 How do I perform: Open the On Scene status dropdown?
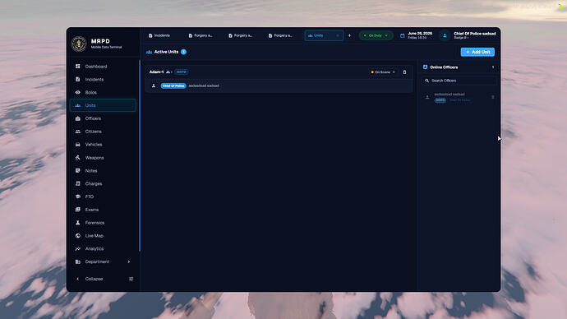coord(383,72)
